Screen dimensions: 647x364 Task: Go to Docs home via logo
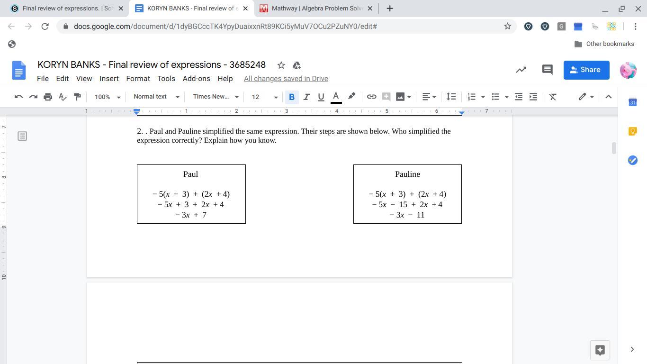[18, 70]
